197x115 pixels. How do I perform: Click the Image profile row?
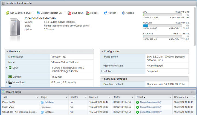pyautogui.click(x=144, y=58)
